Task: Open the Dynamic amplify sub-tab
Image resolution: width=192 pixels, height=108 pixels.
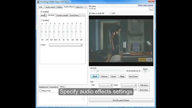Action: 62,15
